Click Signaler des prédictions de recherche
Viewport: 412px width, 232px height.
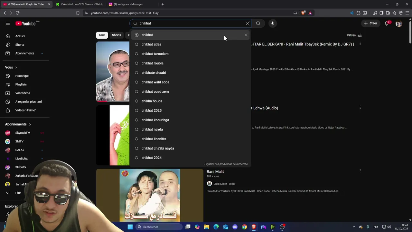(226, 164)
